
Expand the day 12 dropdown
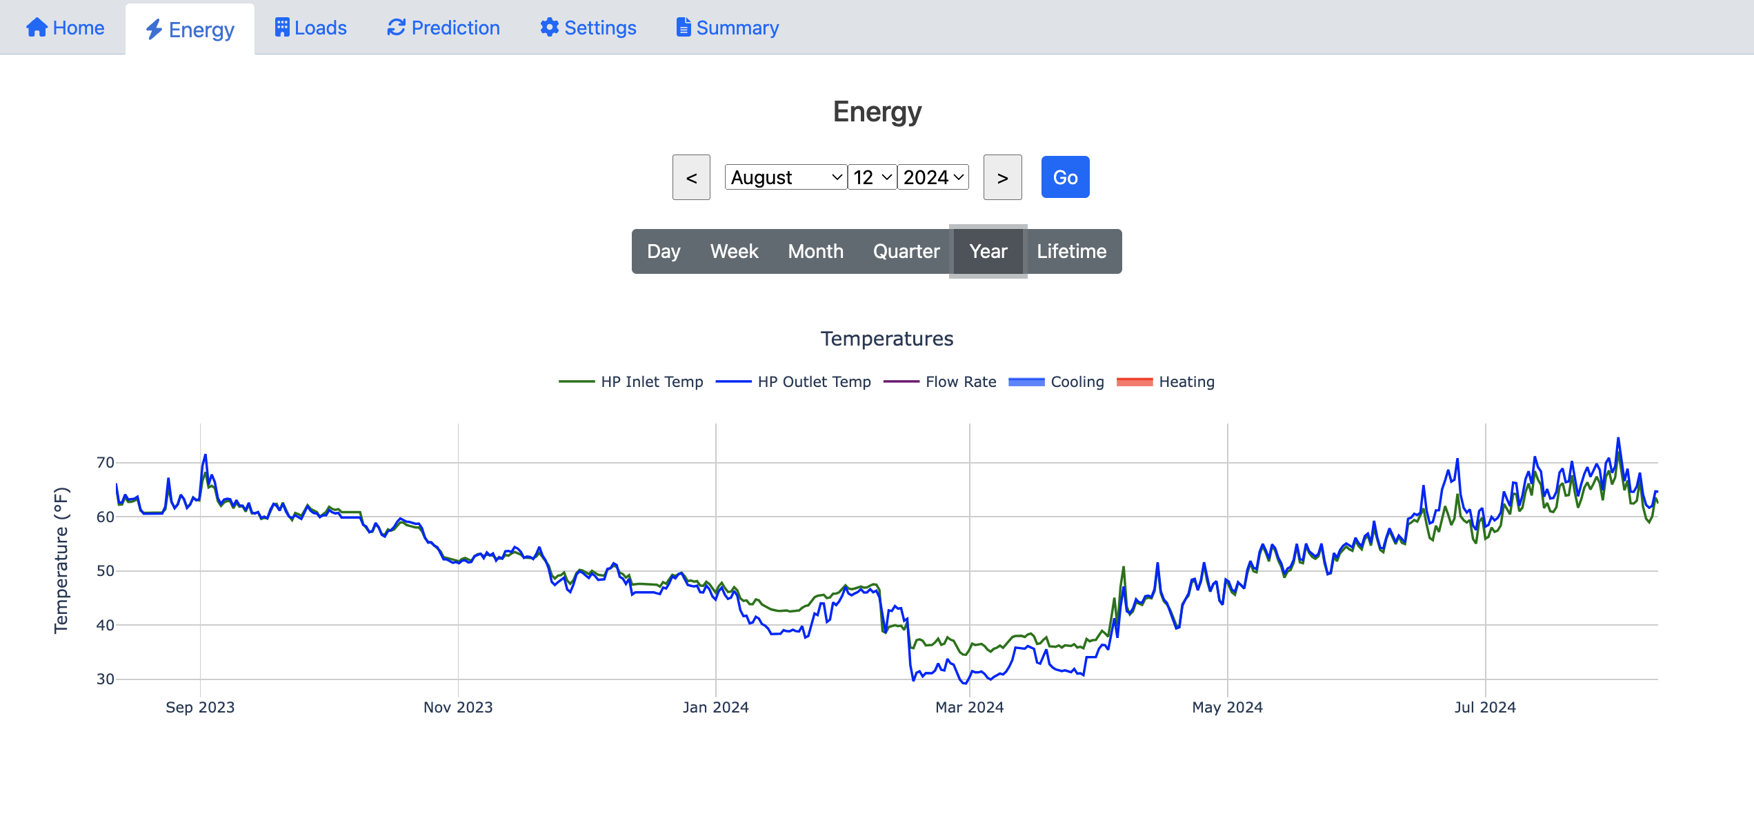[x=870, y=176]
